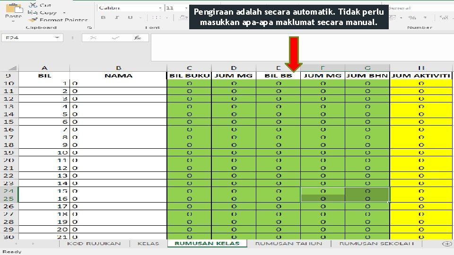Click the Increase Decimal icon
The width and height of the screenshot is (454, 255).
coord(443,17)
